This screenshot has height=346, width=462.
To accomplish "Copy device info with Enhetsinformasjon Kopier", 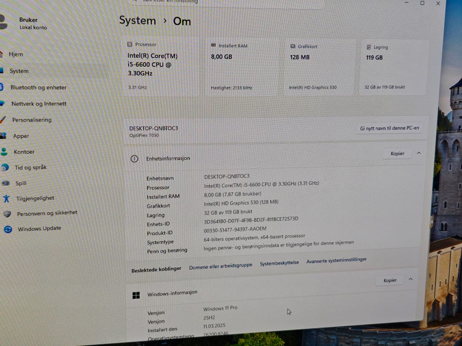I will pyautogui.click(x=397, y=154).
